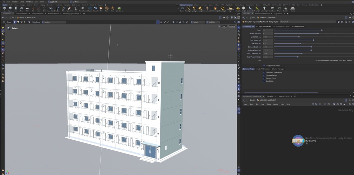The width and height of the screenshot is (354, 175).
Task: Open the File menu
Action: [4, 2]
